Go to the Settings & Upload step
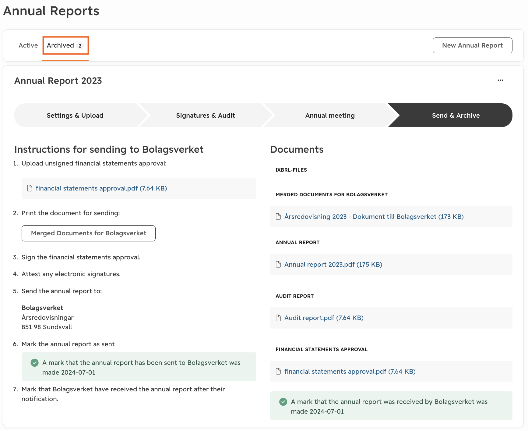The image size is (528, 431). 75,115
